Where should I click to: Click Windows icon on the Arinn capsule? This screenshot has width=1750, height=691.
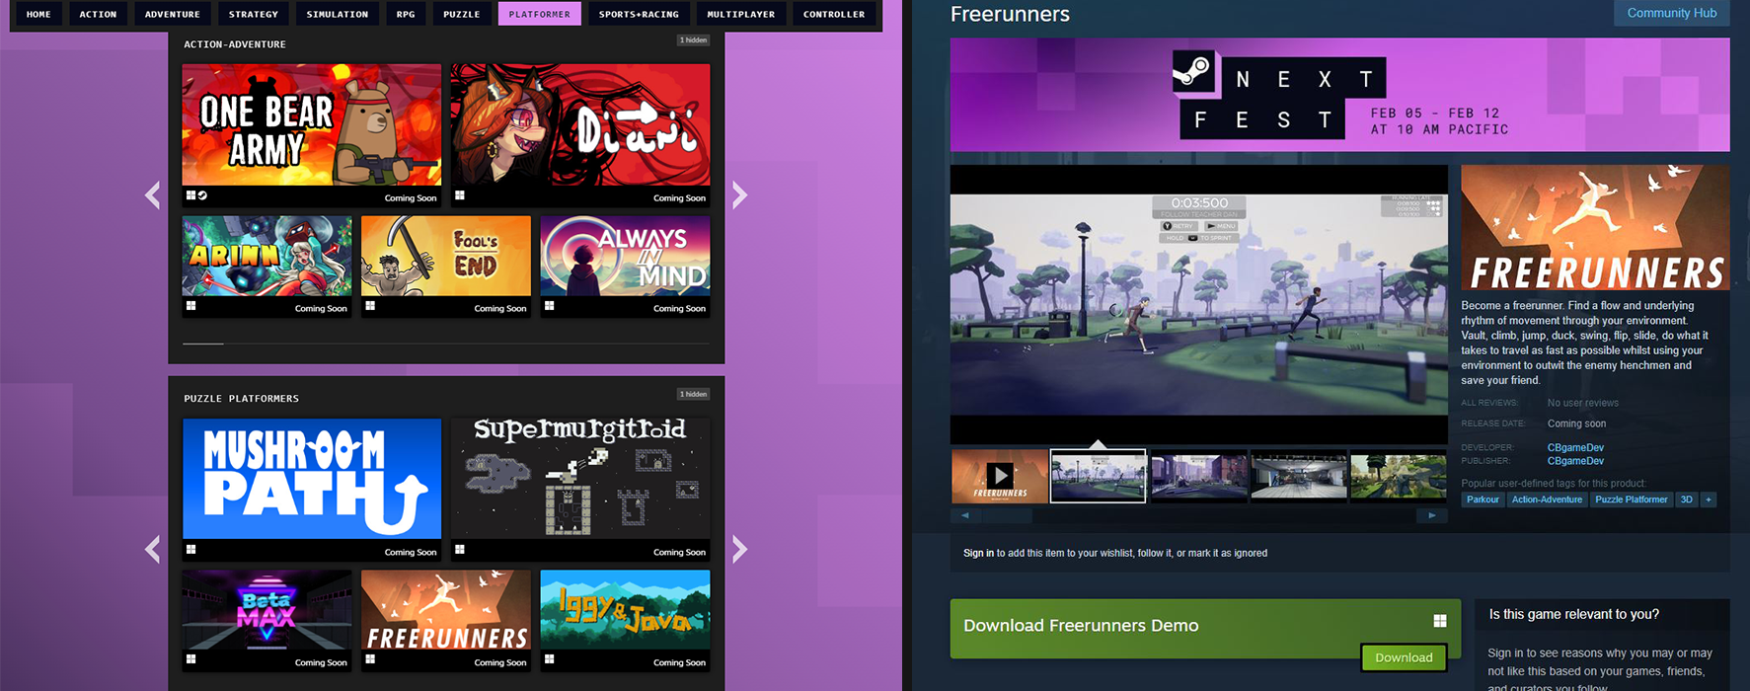[191, 306]
